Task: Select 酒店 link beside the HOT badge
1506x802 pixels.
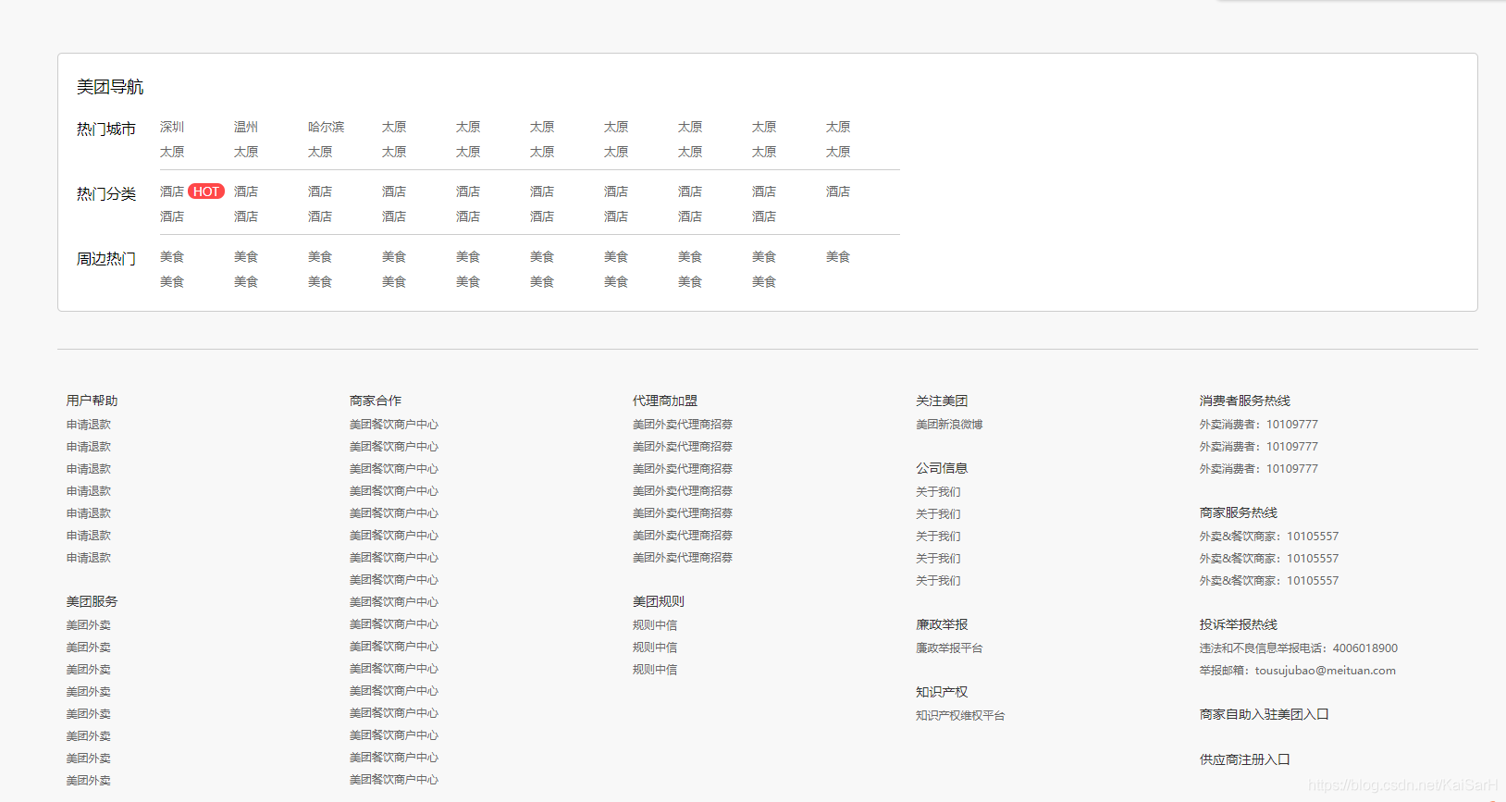Action: [172, 191]
